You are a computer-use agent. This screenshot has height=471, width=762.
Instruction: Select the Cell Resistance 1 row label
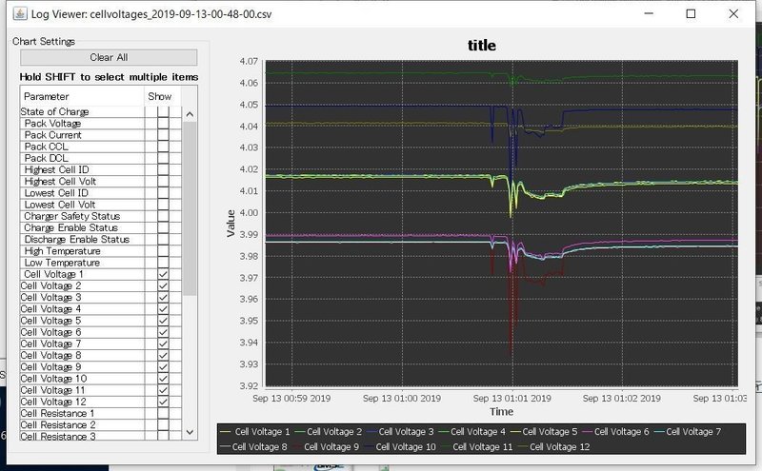(57, 414)
